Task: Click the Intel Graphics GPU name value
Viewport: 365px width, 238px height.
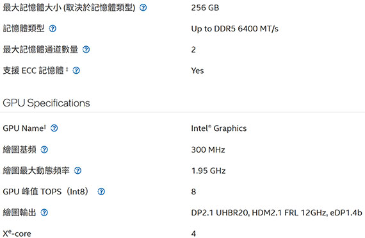Action: pyautogui.click(x=219, y=128)
